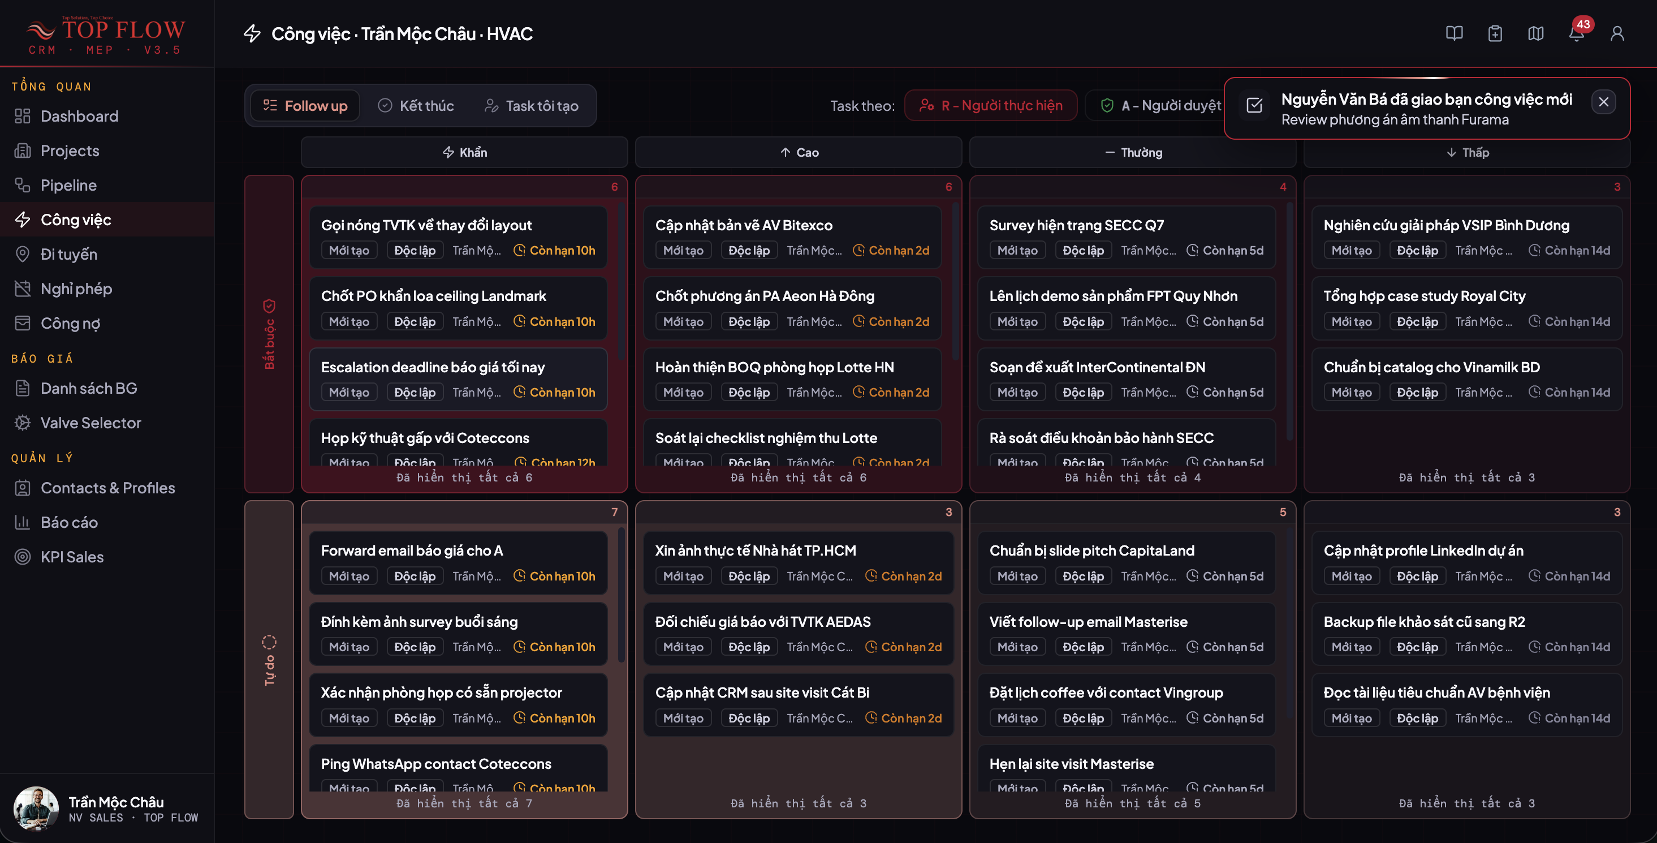Select Công việc in the sidebar

(x=107, y=220)
